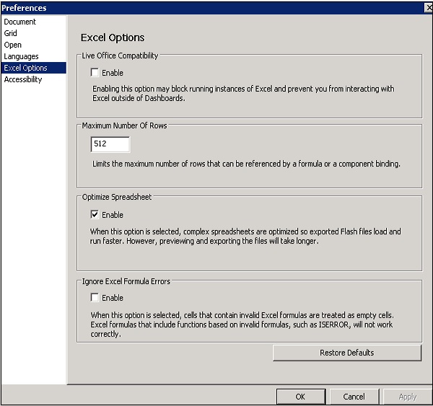
Task: Select the highlighted Excel Options category
Action: [26, 68]
